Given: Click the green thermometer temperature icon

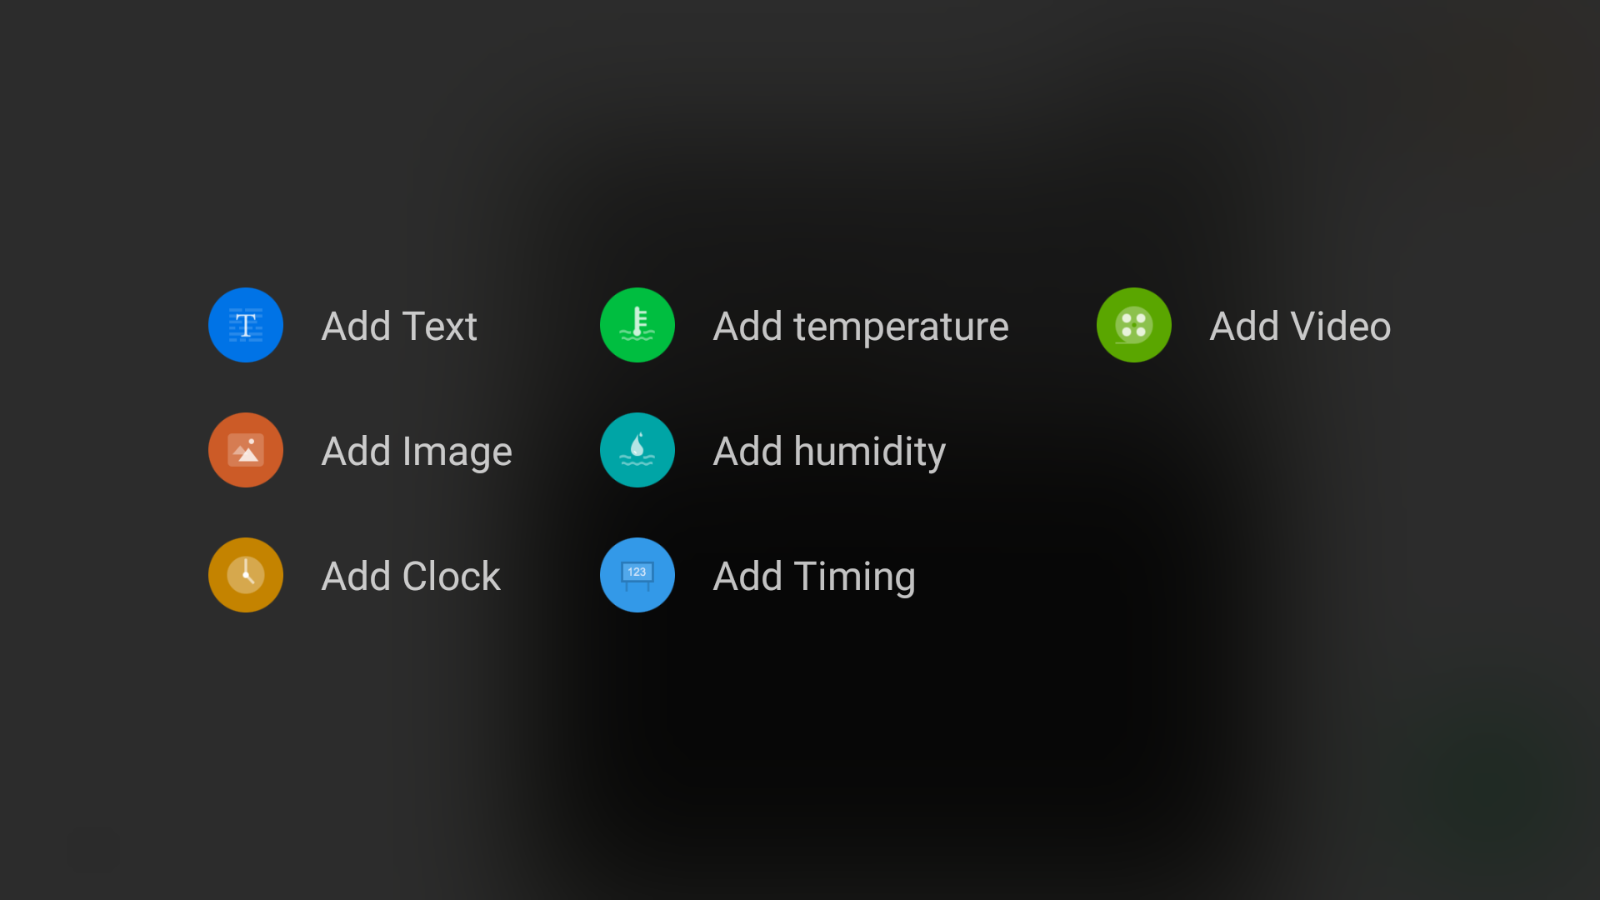Looking at the screenshot, I should coord(637,325).
